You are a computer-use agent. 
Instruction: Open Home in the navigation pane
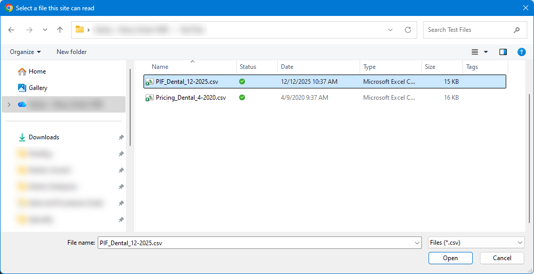[x=37, y=71]
